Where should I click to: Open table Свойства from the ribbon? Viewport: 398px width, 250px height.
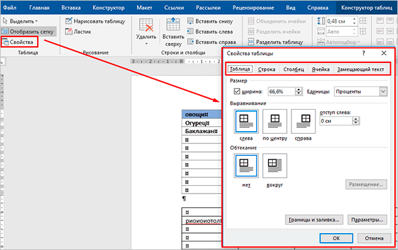pyautogui.click(x=19, y=42)
